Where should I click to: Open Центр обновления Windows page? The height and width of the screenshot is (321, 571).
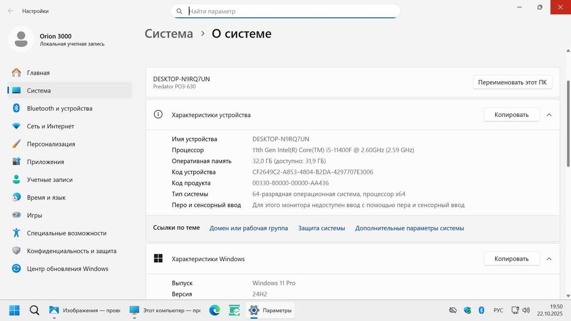pos(70,269)
